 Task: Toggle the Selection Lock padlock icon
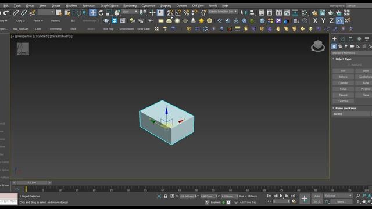pos(166,196)
